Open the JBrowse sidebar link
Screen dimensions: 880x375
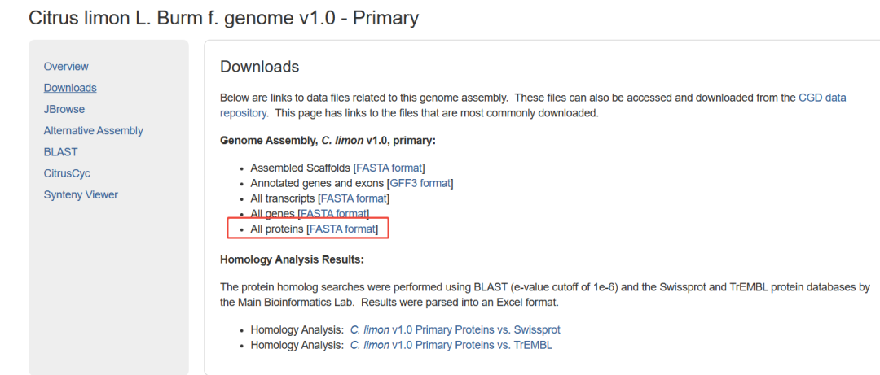pyautogui.click(x=64, y=109)
